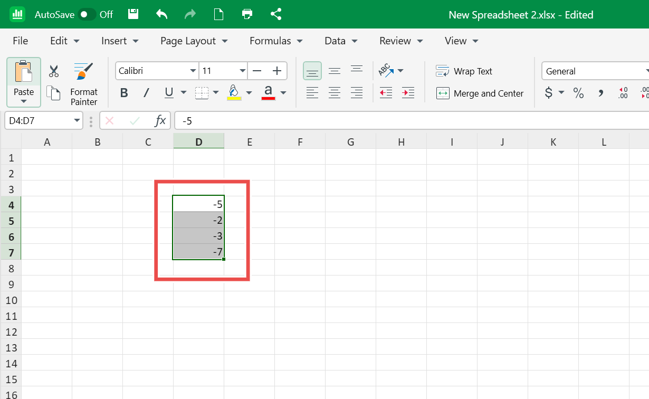The height and width of the screenshot is (399, 649).
Task: Share the spreadsheet using share icon
Action: [x=275, y=14]
